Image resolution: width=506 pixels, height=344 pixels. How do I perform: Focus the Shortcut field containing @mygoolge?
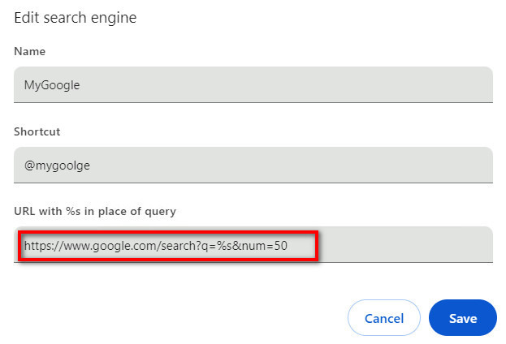point(253,165)
